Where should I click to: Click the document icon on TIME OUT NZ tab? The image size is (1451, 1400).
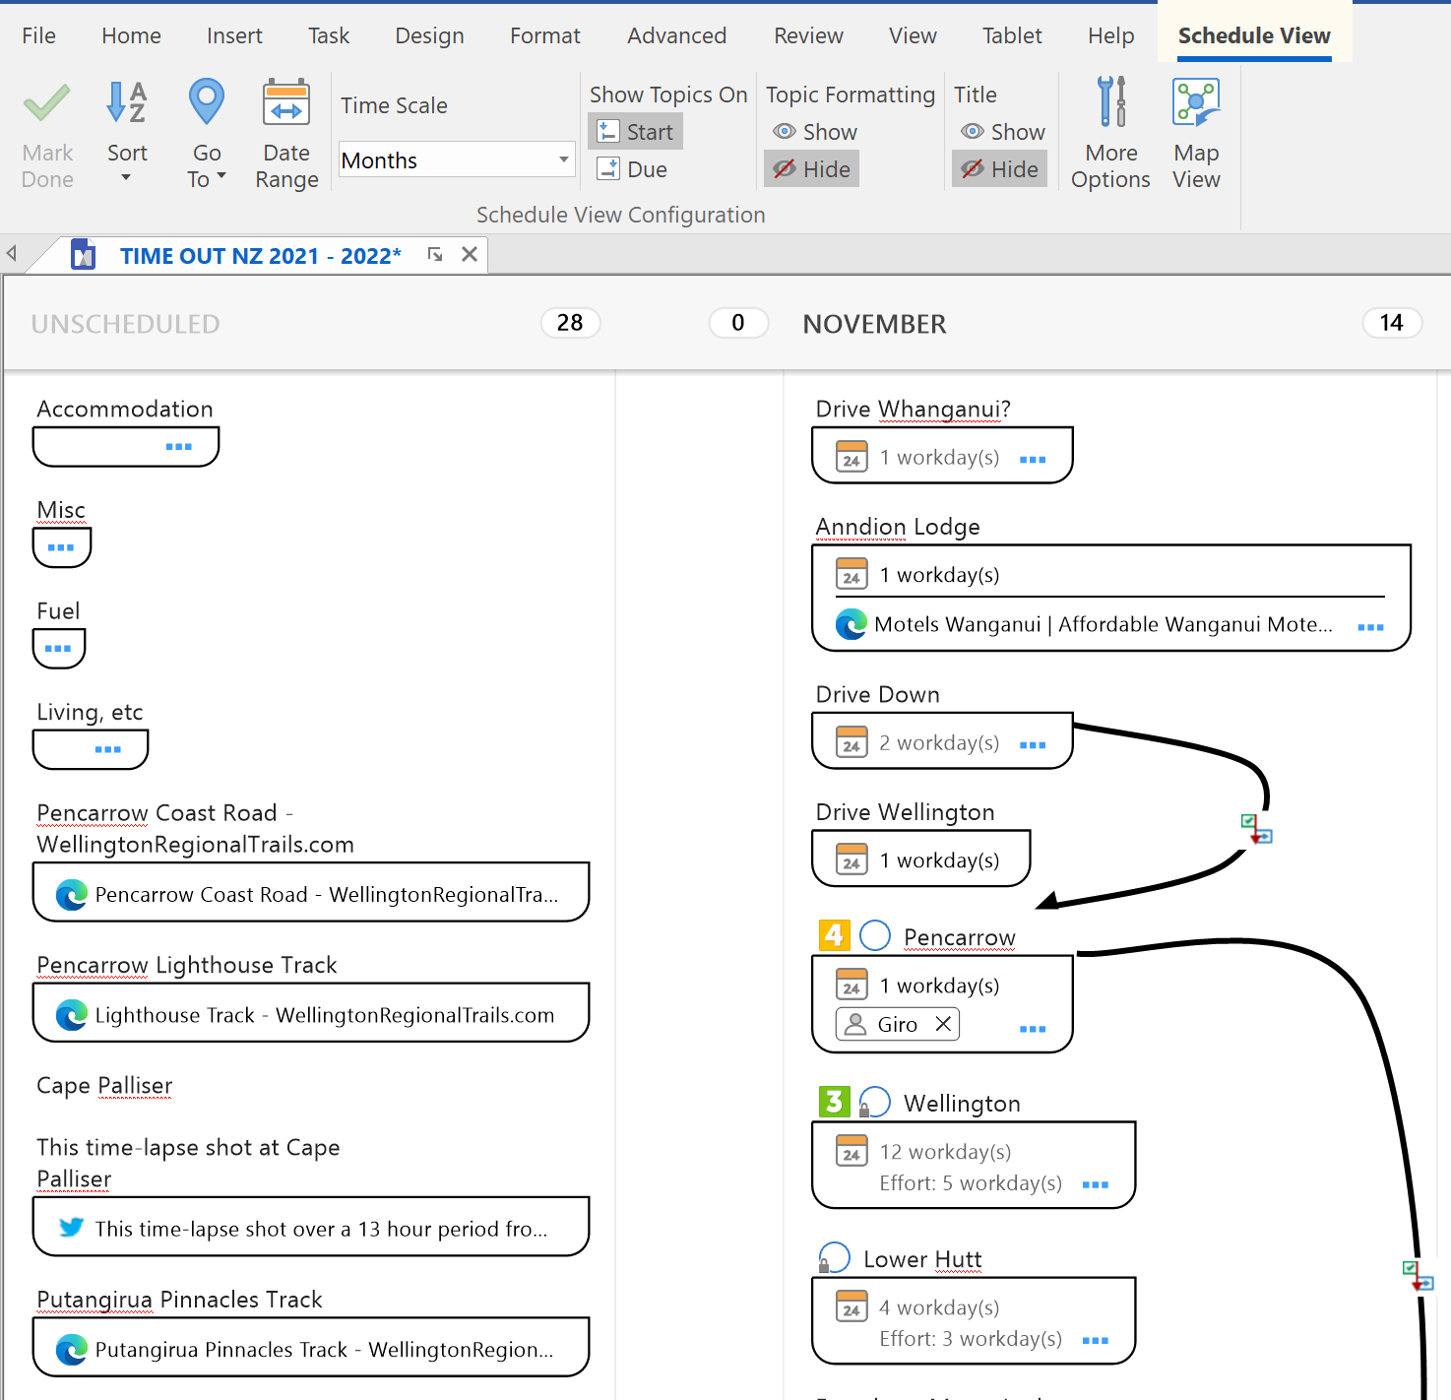tap(84, 256)
